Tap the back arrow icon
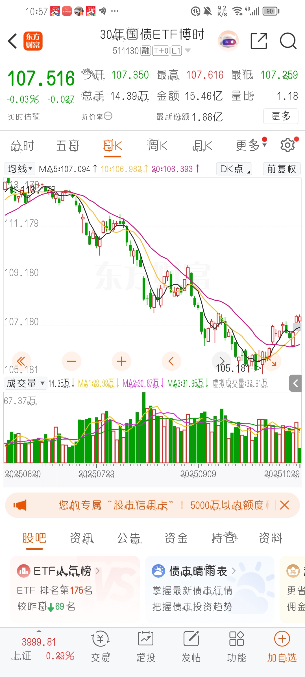Screen dimensions: 305x677 click(12, 41)
